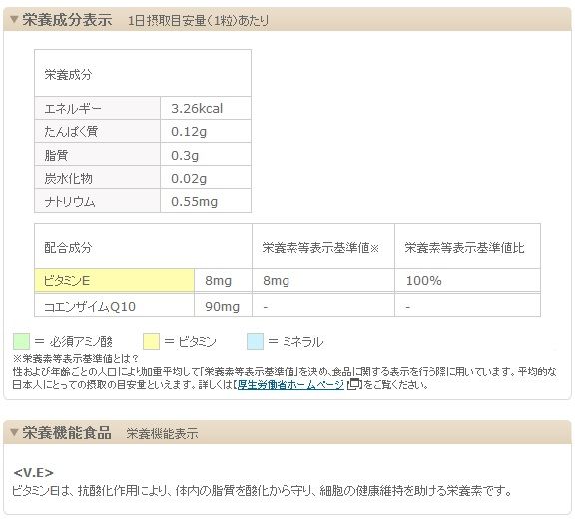This screenshot has height=520, width=577.
Task: Select the コエンザイムQ10 row label
Action: click(x=90, y=306)
